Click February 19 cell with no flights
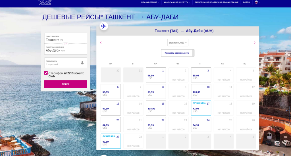 (246, 108)
